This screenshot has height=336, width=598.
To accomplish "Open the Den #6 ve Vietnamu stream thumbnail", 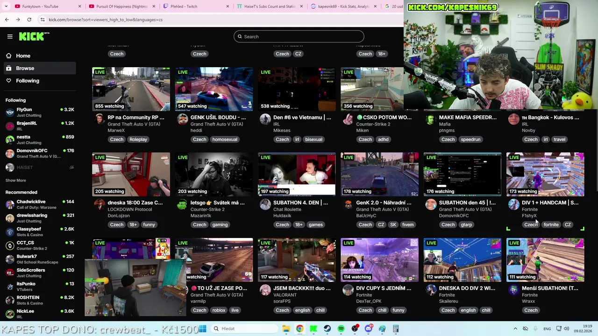I will [297, 89].
